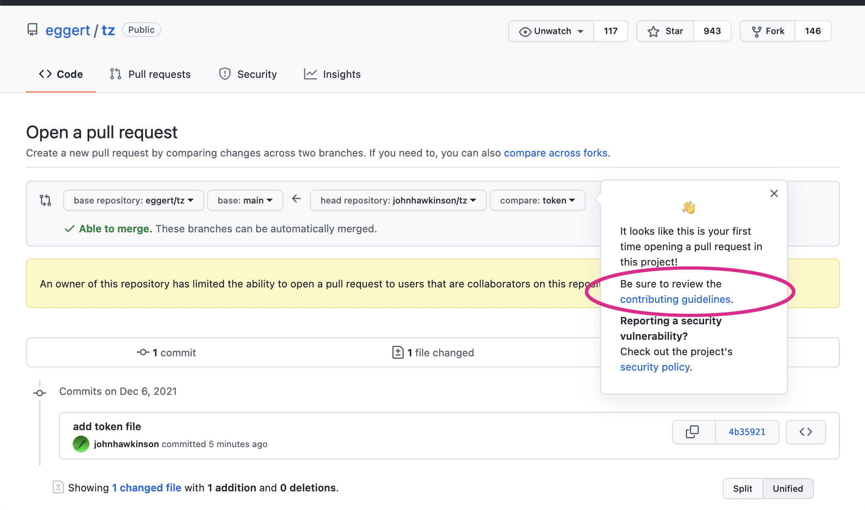865x510 pixels.
Task: Open commit hash 4b35921
Action: coord(747,432)
